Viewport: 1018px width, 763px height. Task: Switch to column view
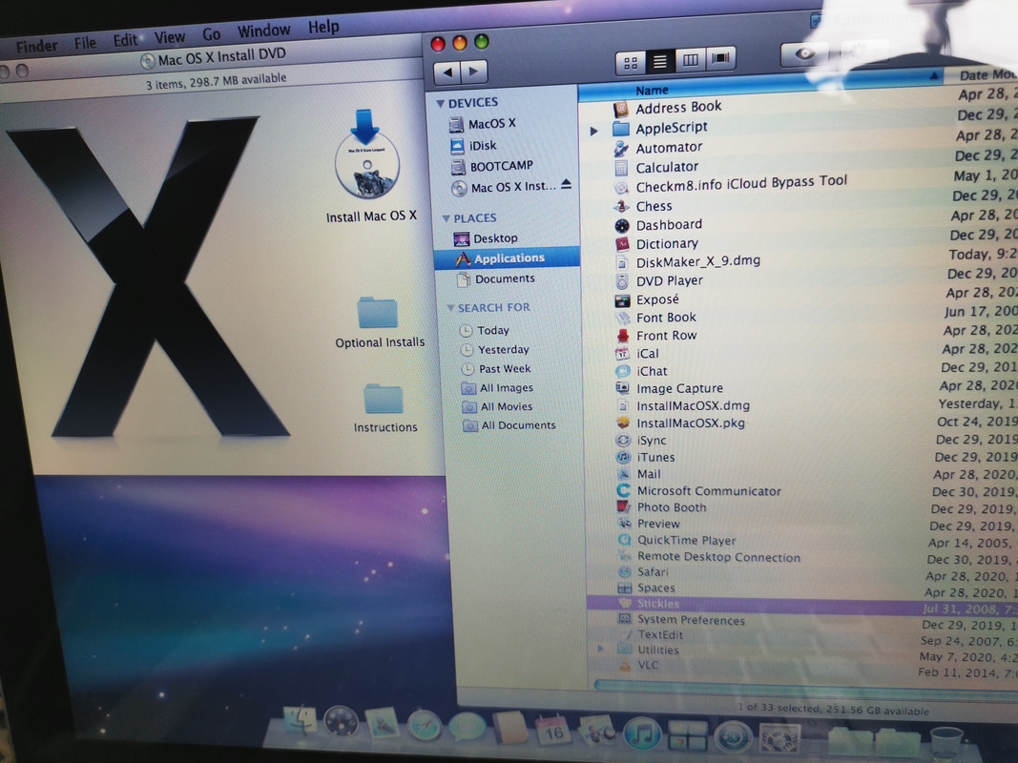click(x=690, y=60)
